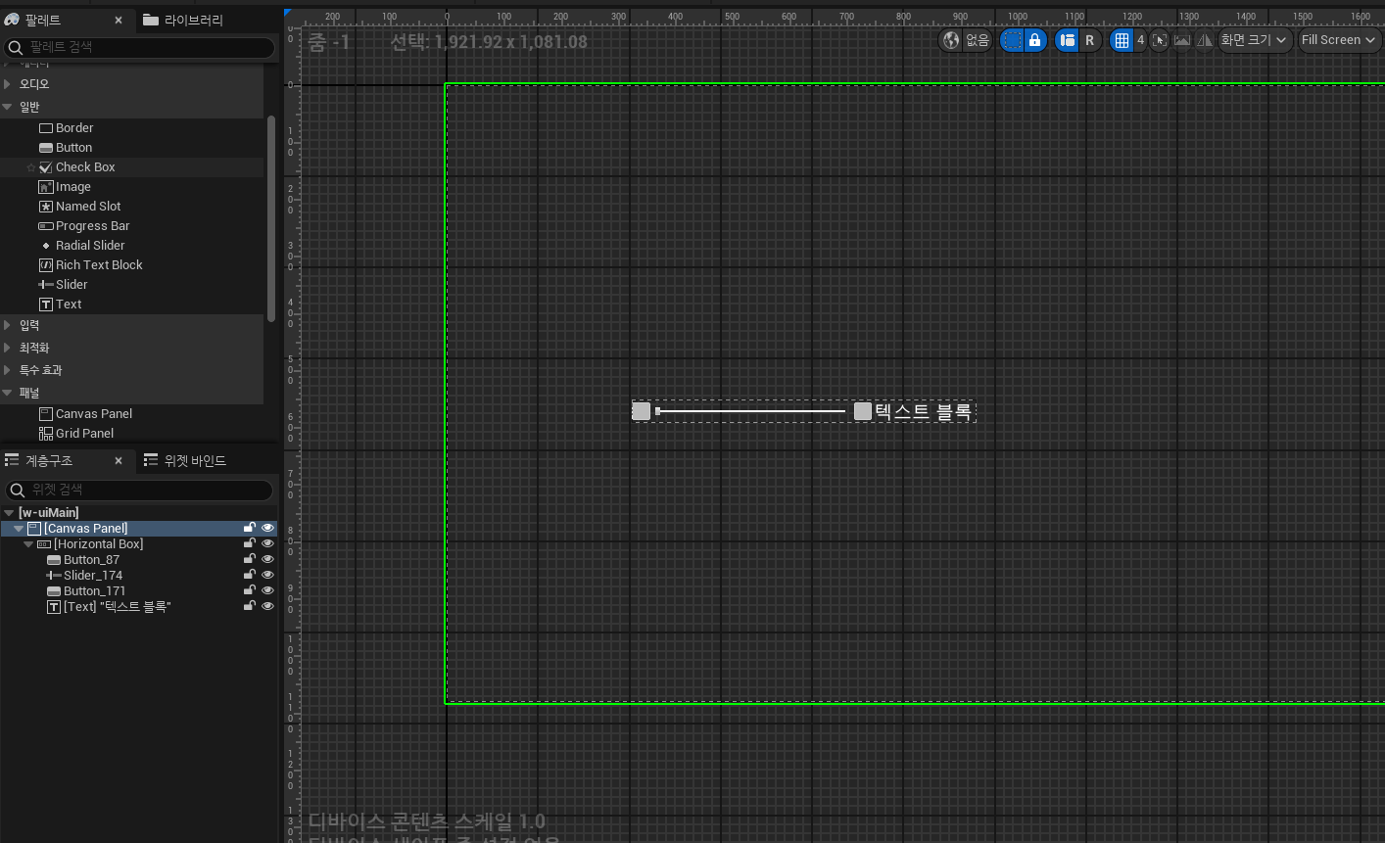Open the 화면 크기 dropdown
The width and height of the screenshot is (1385, 843).
pyautogui.click(x=1255, y=40)
